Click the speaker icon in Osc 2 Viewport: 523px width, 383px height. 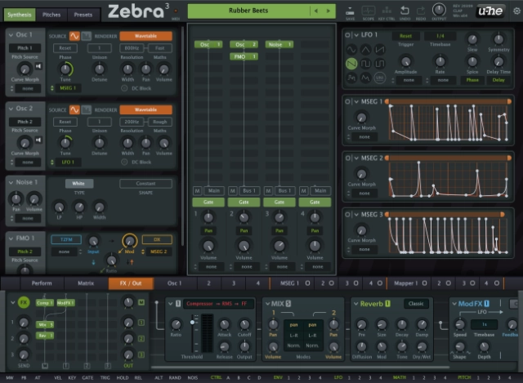38,140
